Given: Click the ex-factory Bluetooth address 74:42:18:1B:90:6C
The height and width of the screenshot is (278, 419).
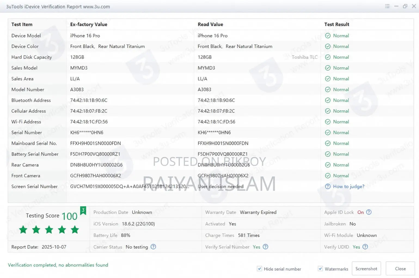Looking at the screenshot, I should tap(89, 100).
